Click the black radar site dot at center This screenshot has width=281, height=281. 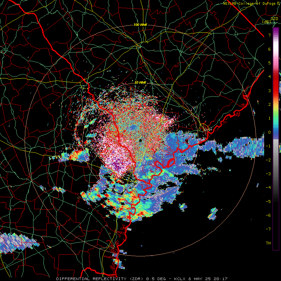(x=140, y=140)
